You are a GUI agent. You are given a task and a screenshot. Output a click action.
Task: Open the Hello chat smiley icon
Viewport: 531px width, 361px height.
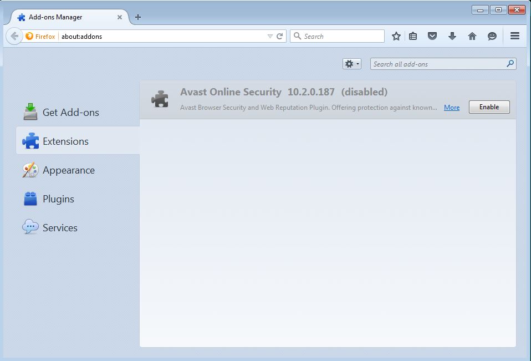pos(492,36)
